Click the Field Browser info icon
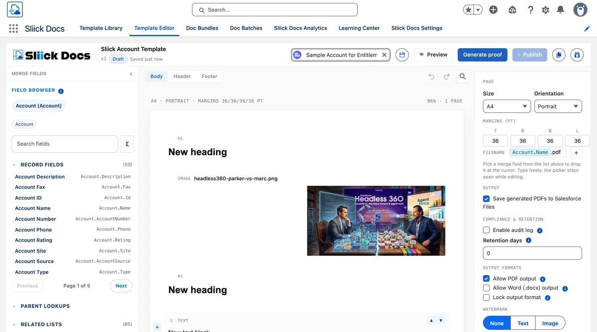The image size is (597, 332). click(x=61, y=91)
